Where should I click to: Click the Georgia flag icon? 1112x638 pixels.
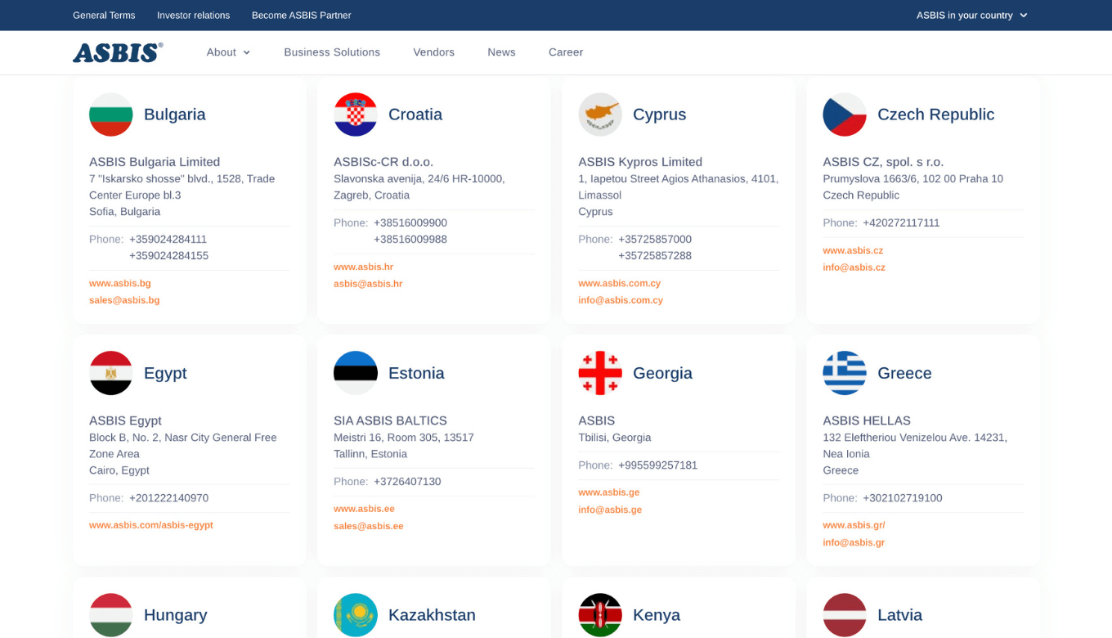(x=600, y=373)
